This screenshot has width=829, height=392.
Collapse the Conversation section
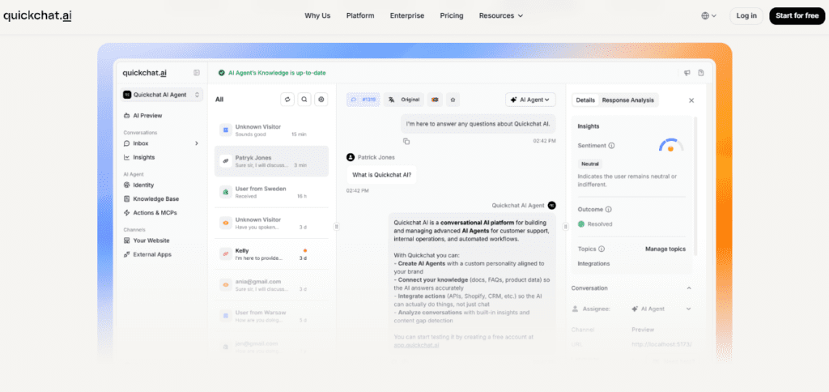pyautogui.click(x=688, y=288)
